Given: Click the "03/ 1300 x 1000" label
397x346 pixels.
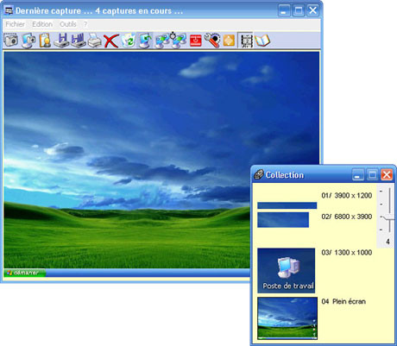Looking at the screenshot, I should pyautogui.click(x=347, y=253).
